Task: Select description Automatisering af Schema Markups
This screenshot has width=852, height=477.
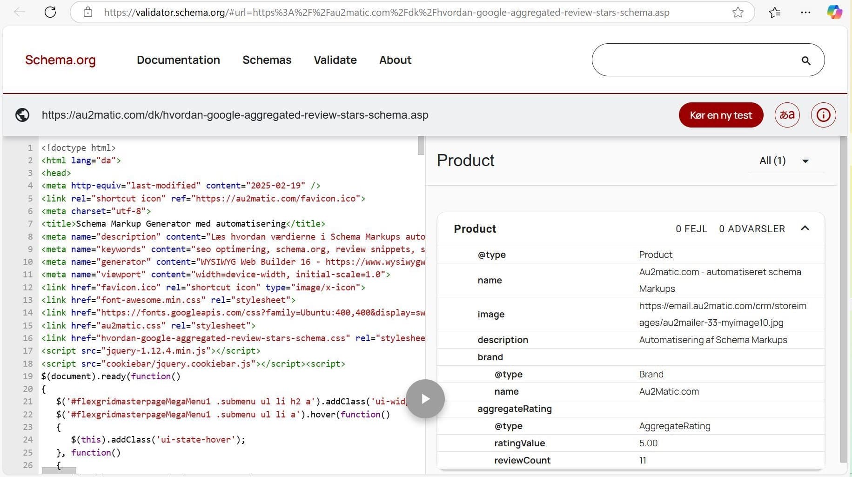Action: [x=713, y=340]
